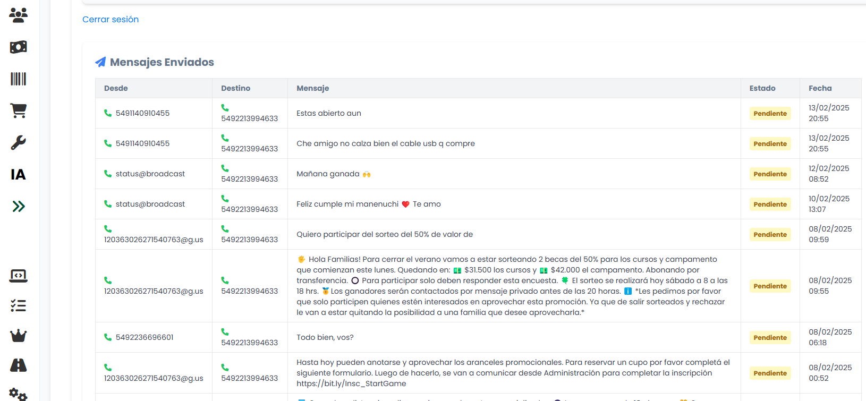Click the laptop code sidebar icon

18,276
